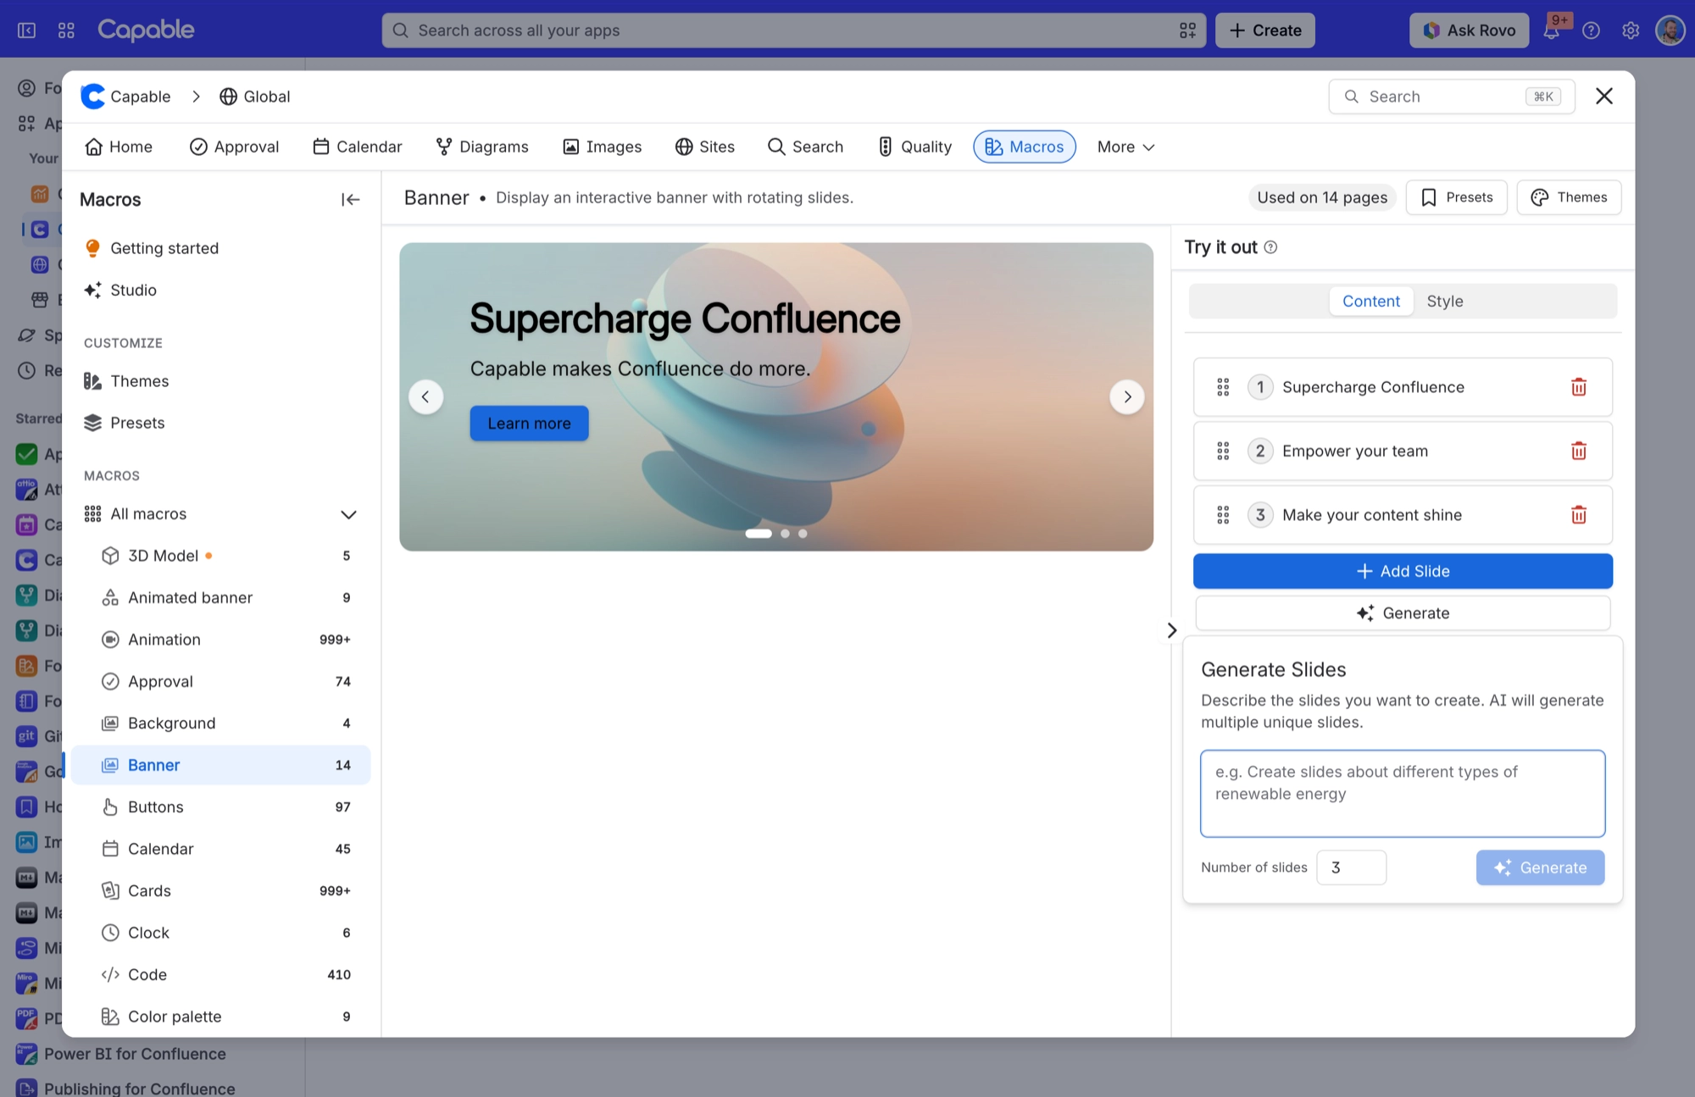Open the More dropdown menu
The width and height of the screenshot is (1695, 1097).
(1125, 147)
